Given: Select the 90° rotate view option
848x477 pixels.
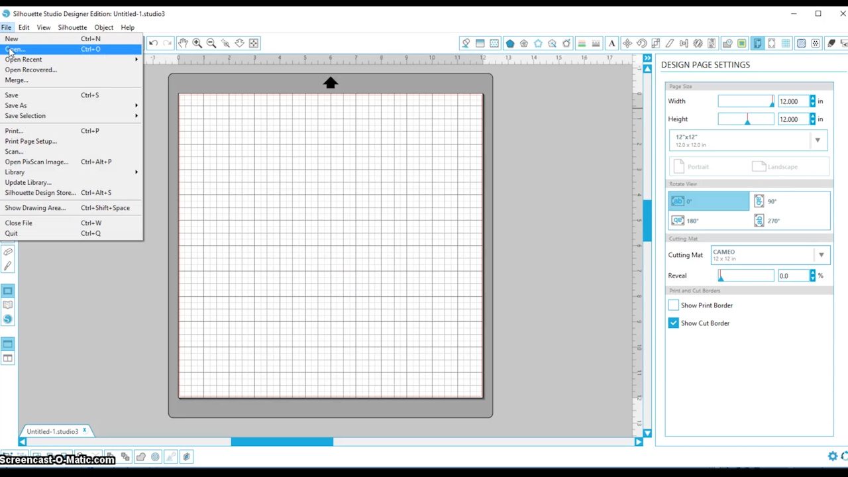Looking at the screenshot, I should click(x=790, y=201).
